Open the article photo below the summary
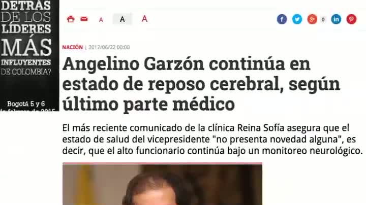 (162, 185)
